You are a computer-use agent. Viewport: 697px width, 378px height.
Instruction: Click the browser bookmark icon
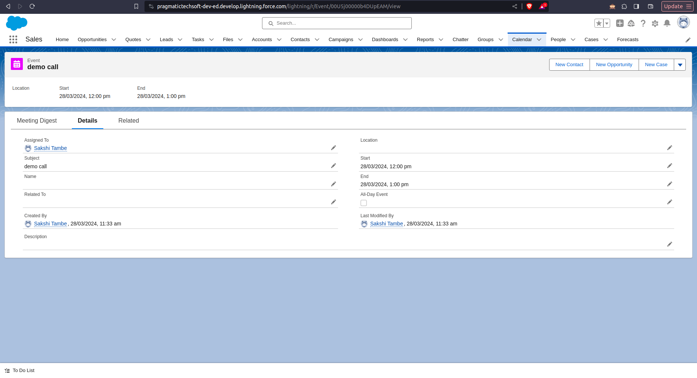(136, 6)
